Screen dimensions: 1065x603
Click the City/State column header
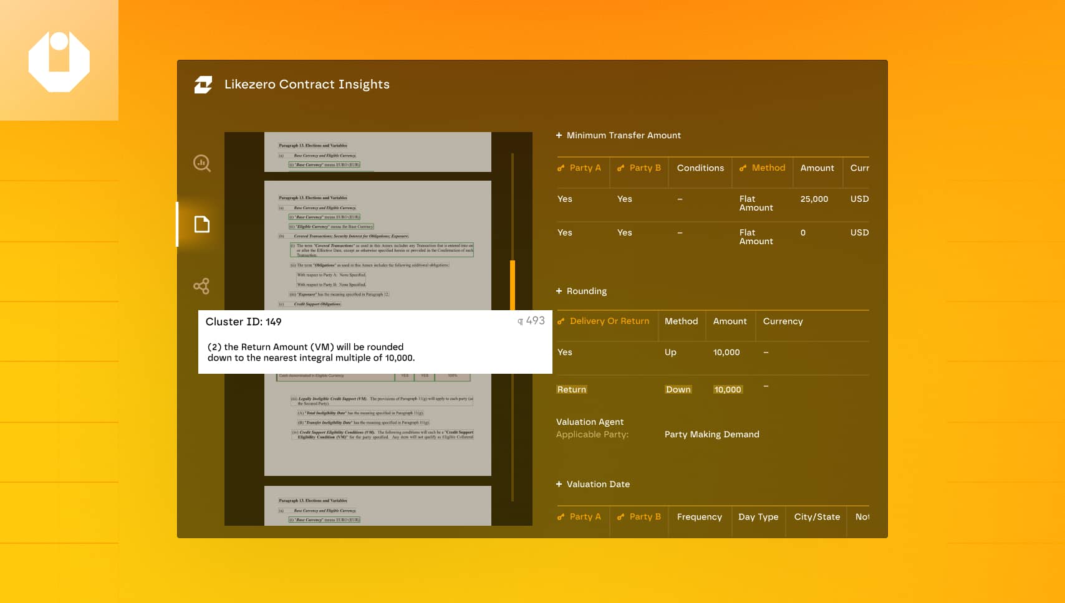[x=817, y=517]
